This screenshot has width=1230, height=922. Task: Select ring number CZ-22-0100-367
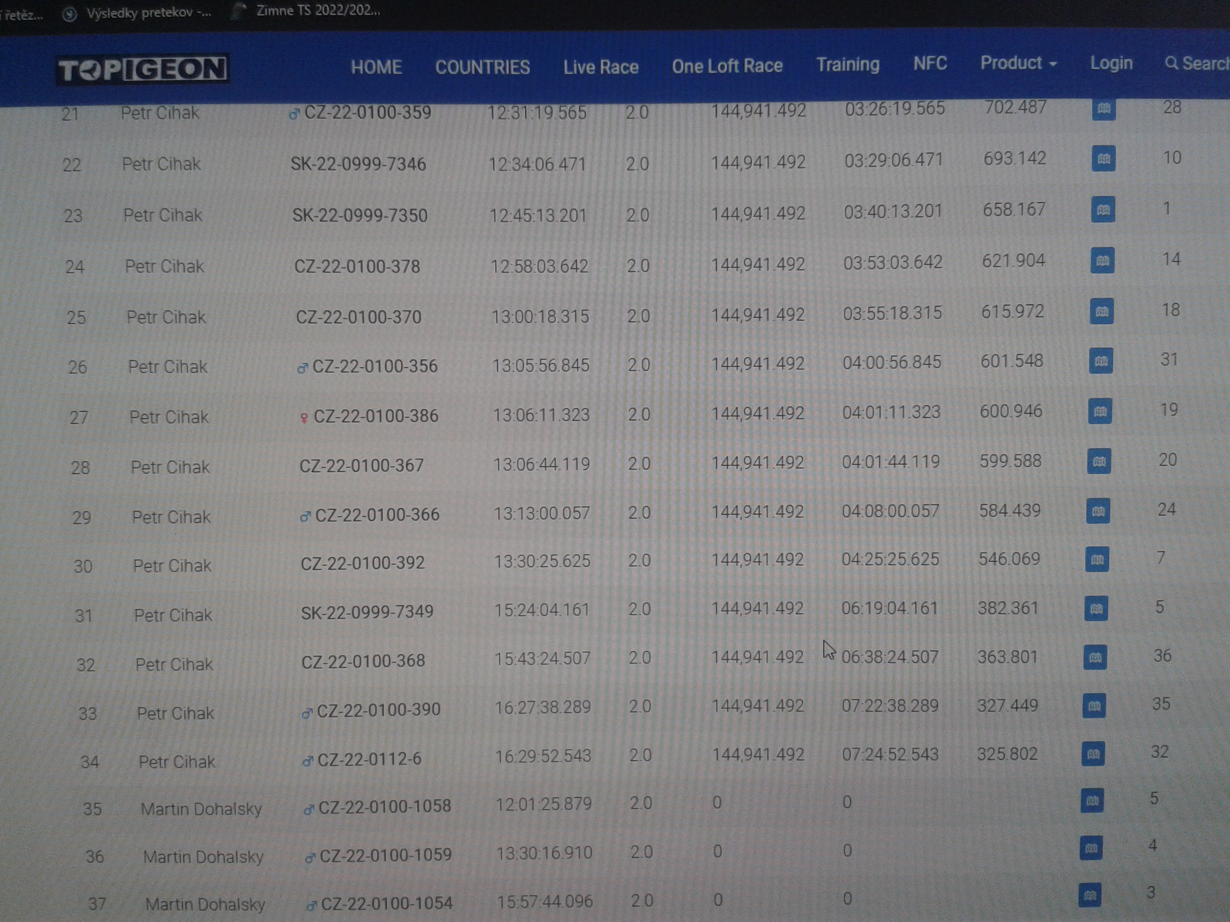point(361,465)
